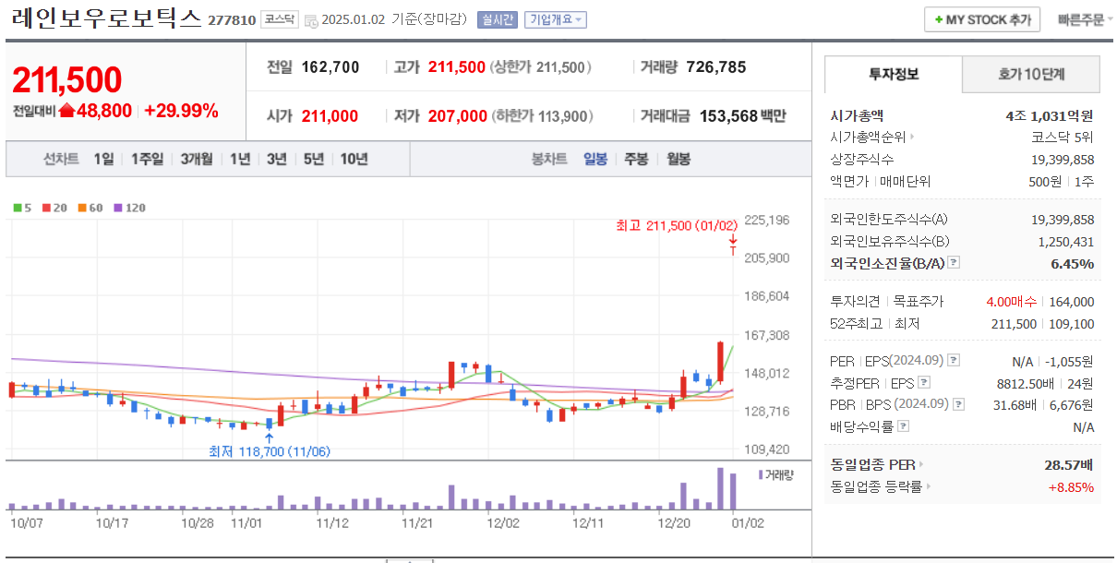Click the 거래대금 value 153,568
The image size is (1117, 563).
tap(729, 116)
